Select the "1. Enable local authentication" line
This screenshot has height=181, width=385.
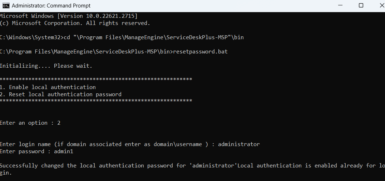(48, 87)
